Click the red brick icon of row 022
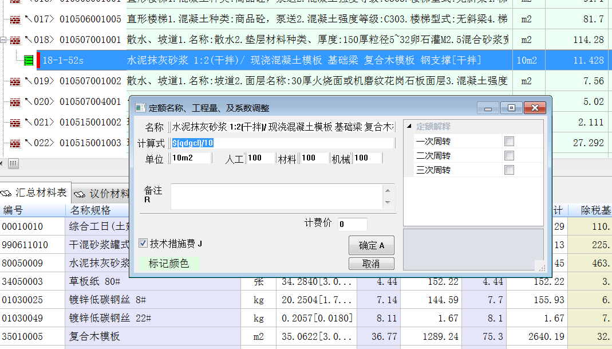612x349 pixels. click(15, 143)
